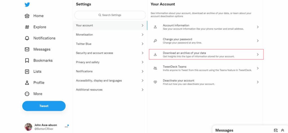Open Accessibility, display and languages
Screen dimensions: 288x133
tap(110, 81)
